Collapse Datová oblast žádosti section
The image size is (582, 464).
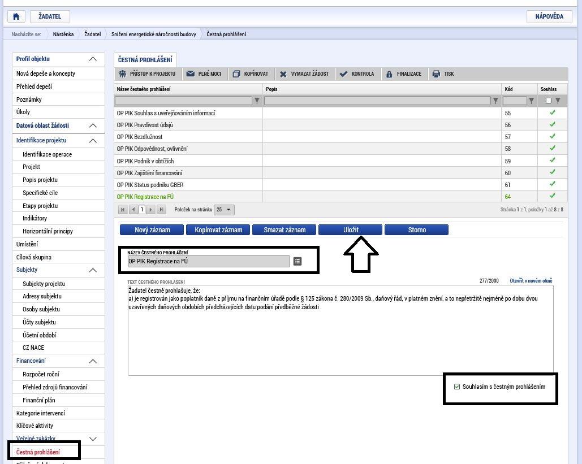click(x=93, y=125)
